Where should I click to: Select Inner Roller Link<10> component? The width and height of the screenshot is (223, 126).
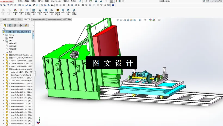[19, 98]
